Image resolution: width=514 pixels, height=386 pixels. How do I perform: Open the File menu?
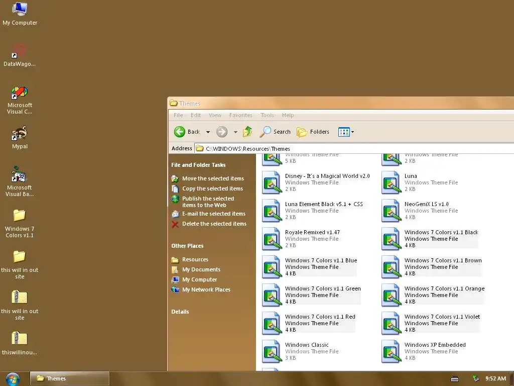(178, 115)
